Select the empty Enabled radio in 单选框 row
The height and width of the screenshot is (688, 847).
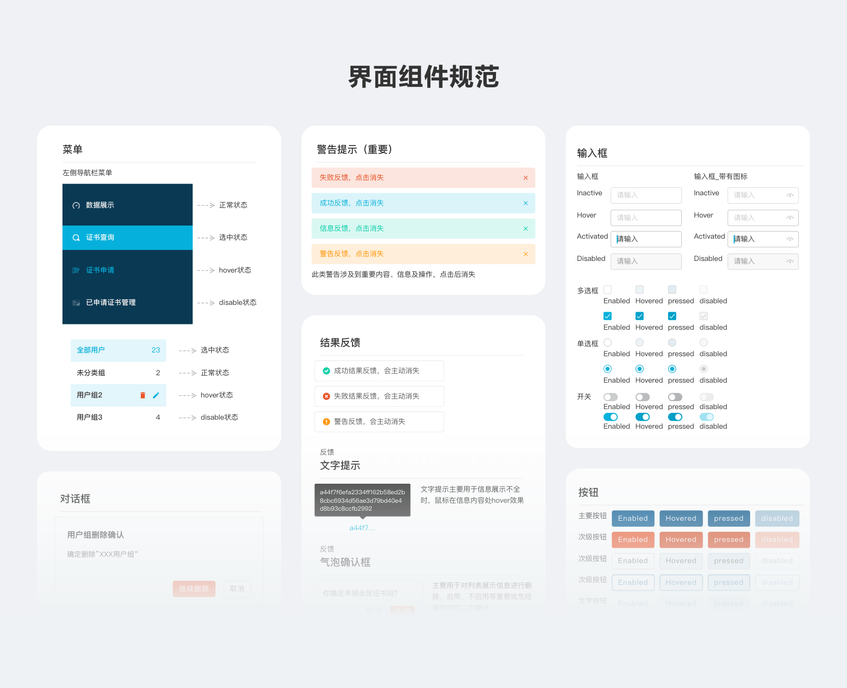pos(608,342)
